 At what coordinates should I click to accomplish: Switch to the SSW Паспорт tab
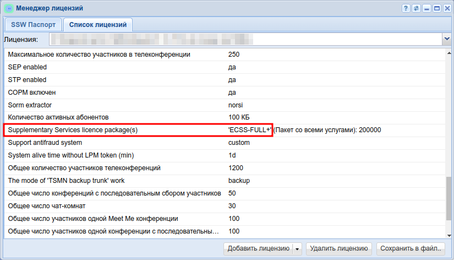click(x=33, y=25)
